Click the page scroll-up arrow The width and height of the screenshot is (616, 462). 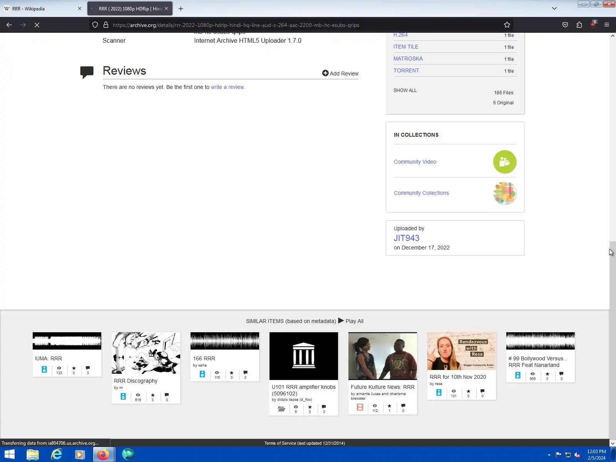(x=613, y=36)
